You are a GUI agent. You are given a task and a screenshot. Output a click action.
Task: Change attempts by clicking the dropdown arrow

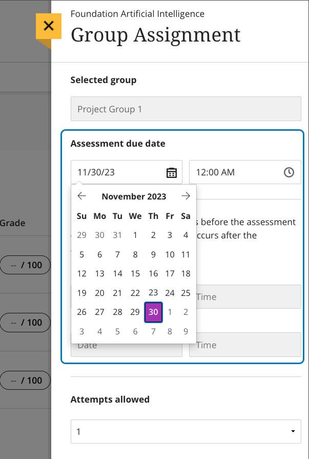(x=293, y=431)
